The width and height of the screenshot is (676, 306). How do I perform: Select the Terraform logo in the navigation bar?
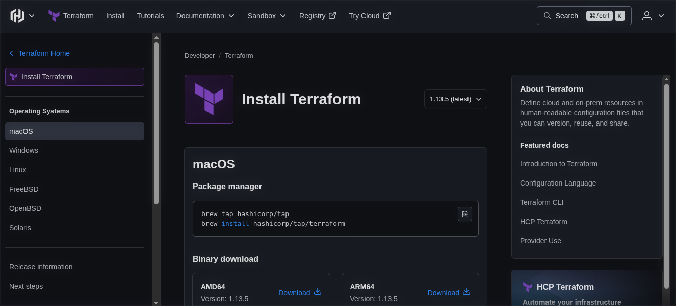54,15
